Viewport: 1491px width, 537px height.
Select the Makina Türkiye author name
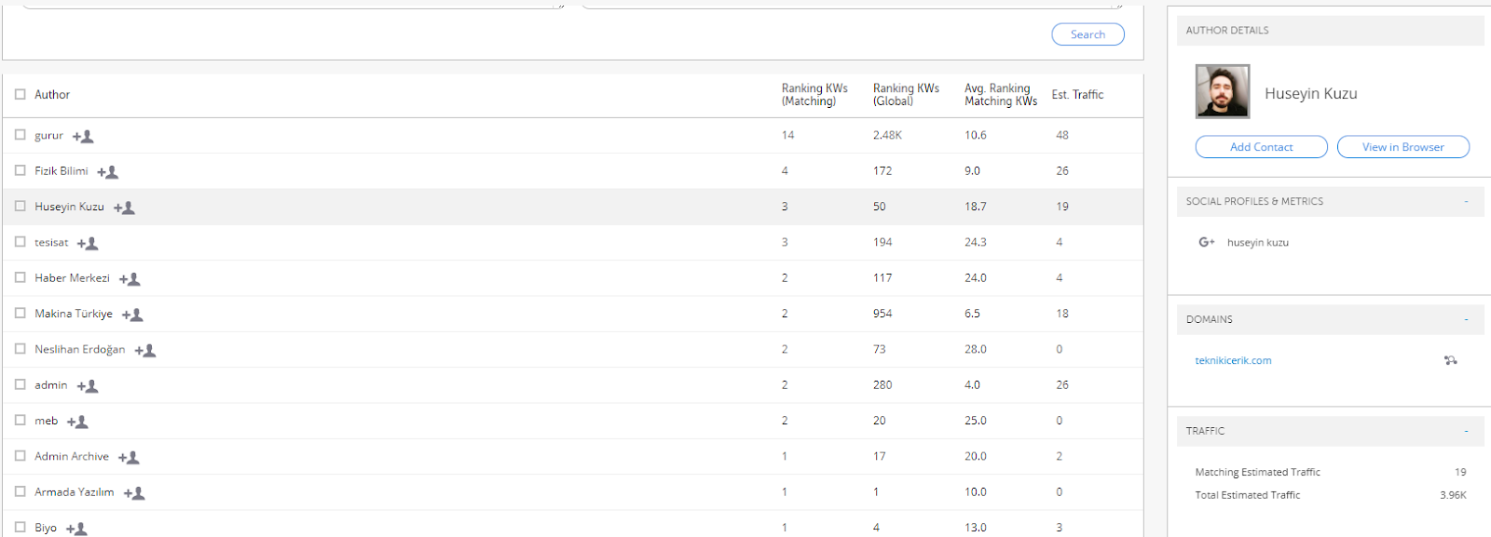[x=74, y=314]
